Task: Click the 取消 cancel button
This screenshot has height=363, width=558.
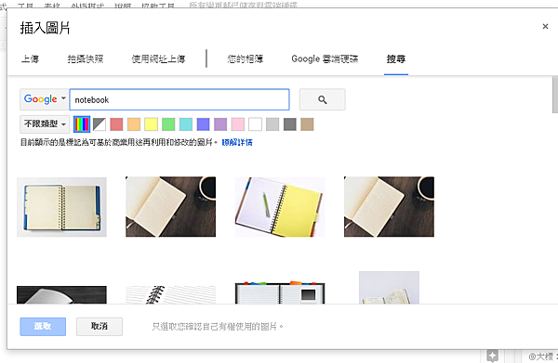Action: 100,327
